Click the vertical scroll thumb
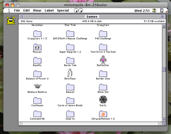Viewport: 171px width, 134px height. tap(164, 69)
